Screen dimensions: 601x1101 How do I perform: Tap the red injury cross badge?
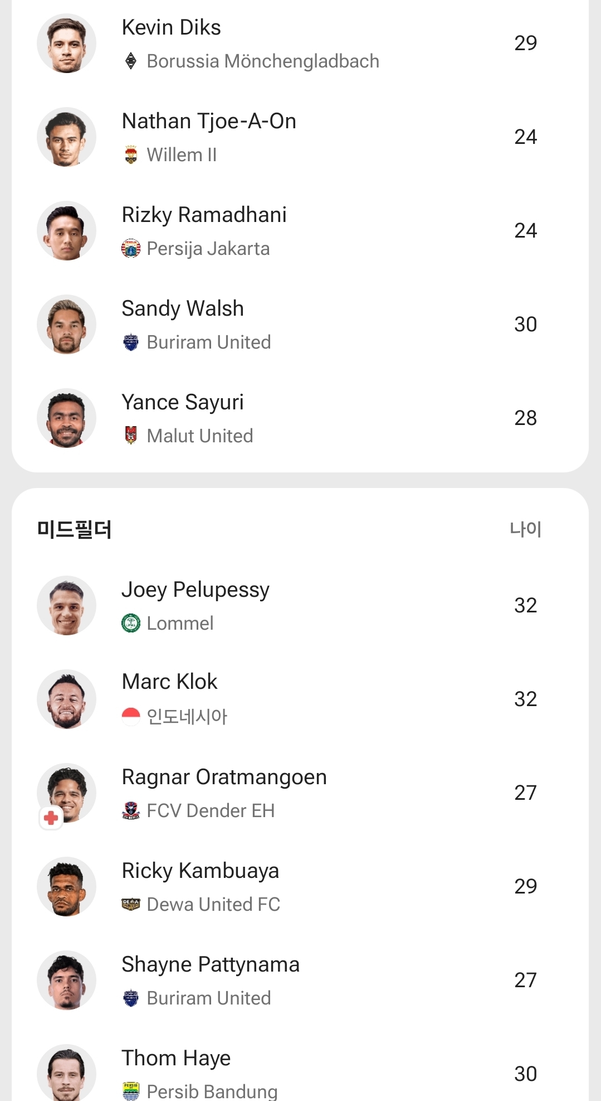(51, 818)
